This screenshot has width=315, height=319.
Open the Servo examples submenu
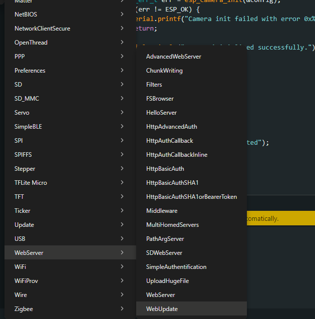(x=70, y=113)
